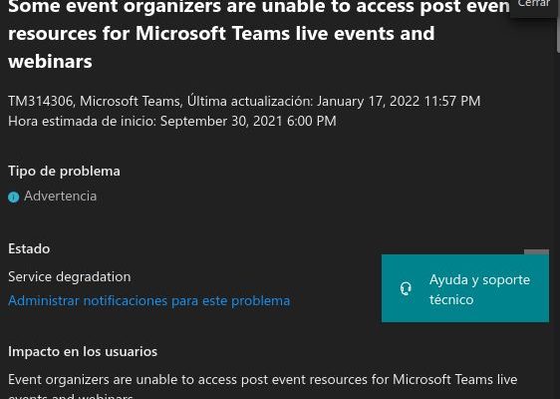The height and width of the screenshot is (399, 560).
Task: Click the gray tab above the support button
Action: click(x=536, y=252)
